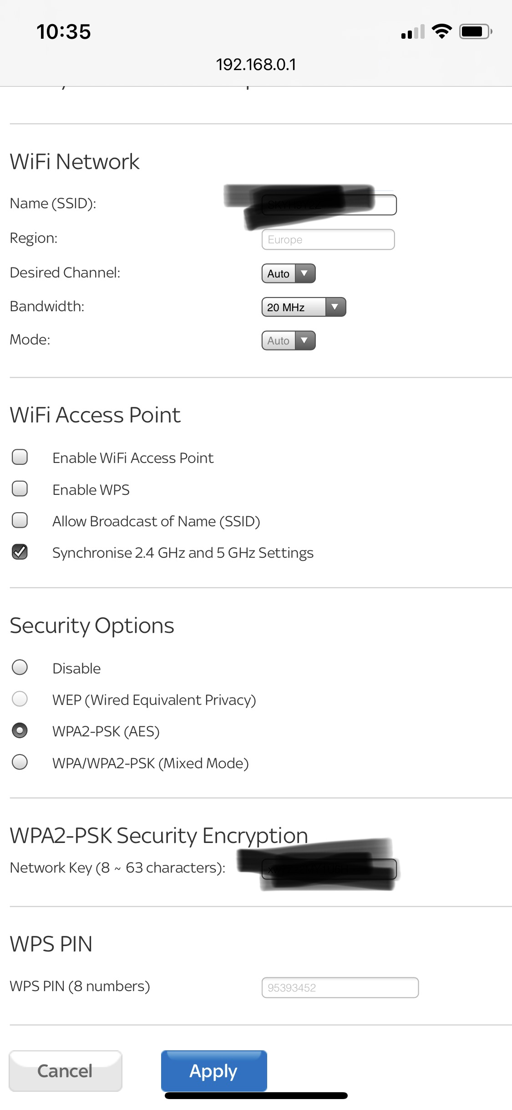This screenshot has height=1110, width=512.
Task: Open the Desired Channel dropdown
Action: coord(288,273)
